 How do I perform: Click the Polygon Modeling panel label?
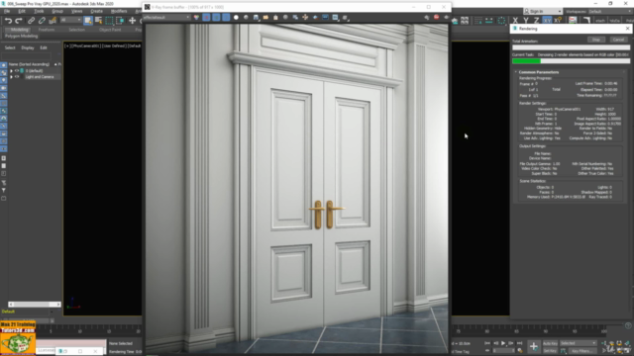[x=22, y=36]
